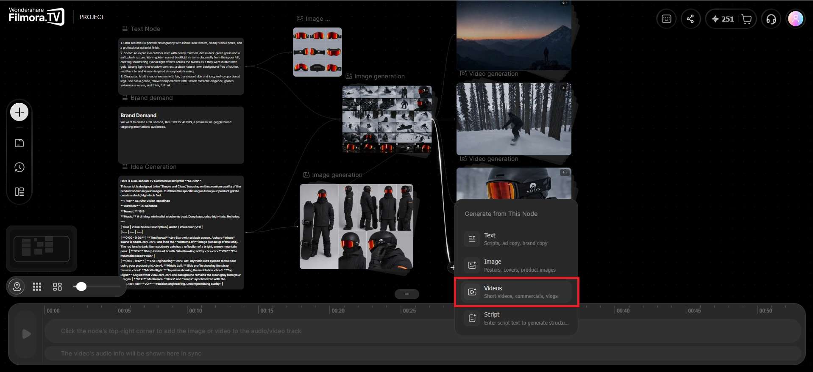The width and height of the screenshot is (813, 372).
Task: Open the canvas minimap preview
Action: coord(42,248)
